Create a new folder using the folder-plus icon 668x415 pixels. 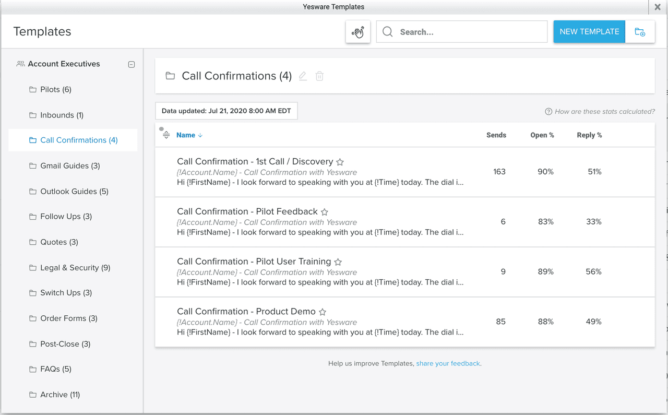tap(640, 32)
